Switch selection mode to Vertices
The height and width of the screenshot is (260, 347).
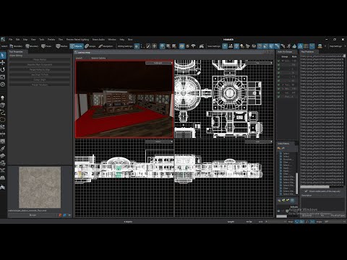click(x=16, y=46)
